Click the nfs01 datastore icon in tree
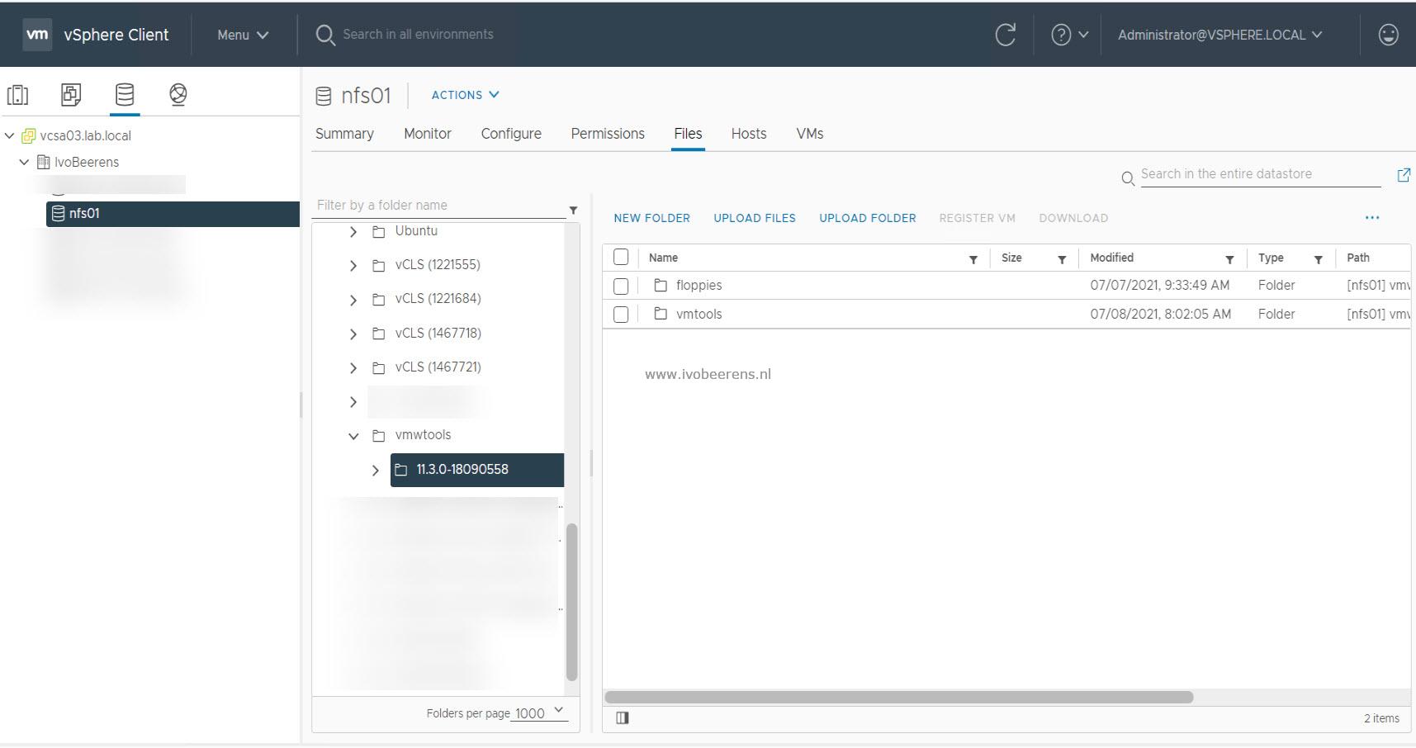The width and height of the screenshot is (1416, 748). tap(59, 214)
